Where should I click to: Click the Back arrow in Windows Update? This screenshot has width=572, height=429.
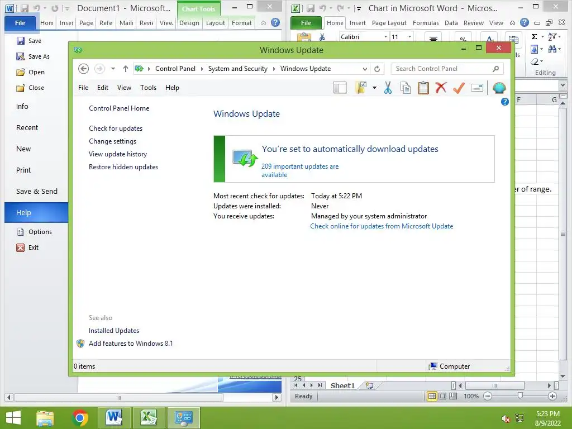point(84,69)
